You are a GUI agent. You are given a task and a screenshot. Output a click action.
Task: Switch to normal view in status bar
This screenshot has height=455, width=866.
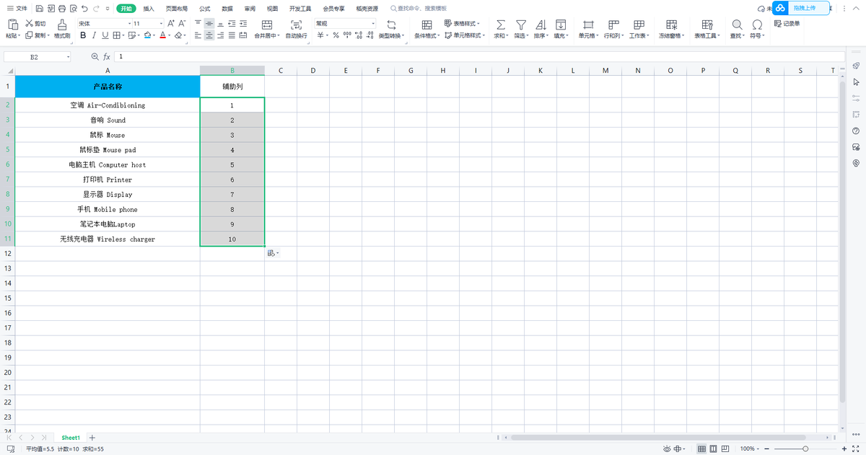(x=701, y=449)
